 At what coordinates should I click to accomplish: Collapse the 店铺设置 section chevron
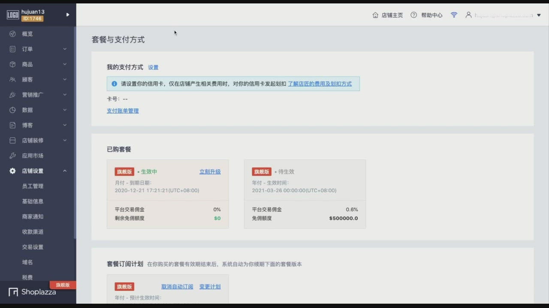(65, 171)
